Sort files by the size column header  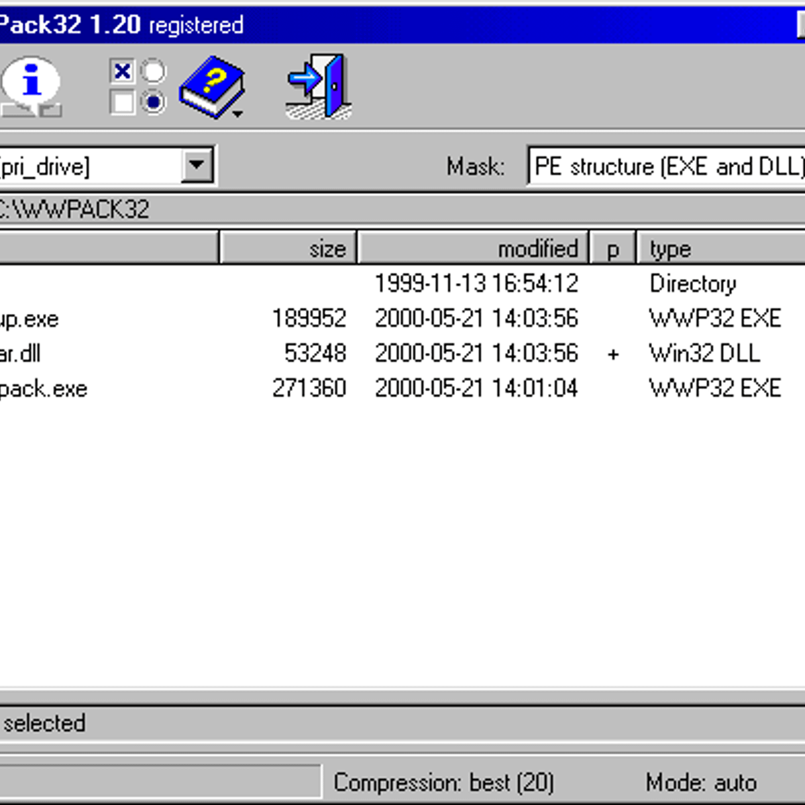click(288, 249)
